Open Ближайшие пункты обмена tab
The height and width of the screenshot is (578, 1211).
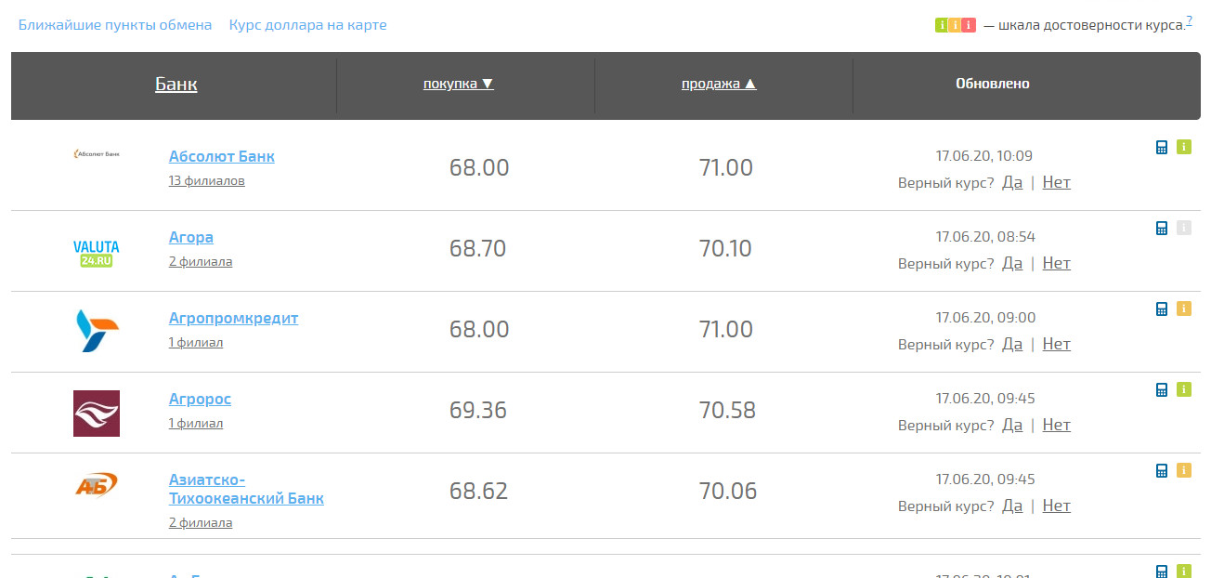pos(115,25)
